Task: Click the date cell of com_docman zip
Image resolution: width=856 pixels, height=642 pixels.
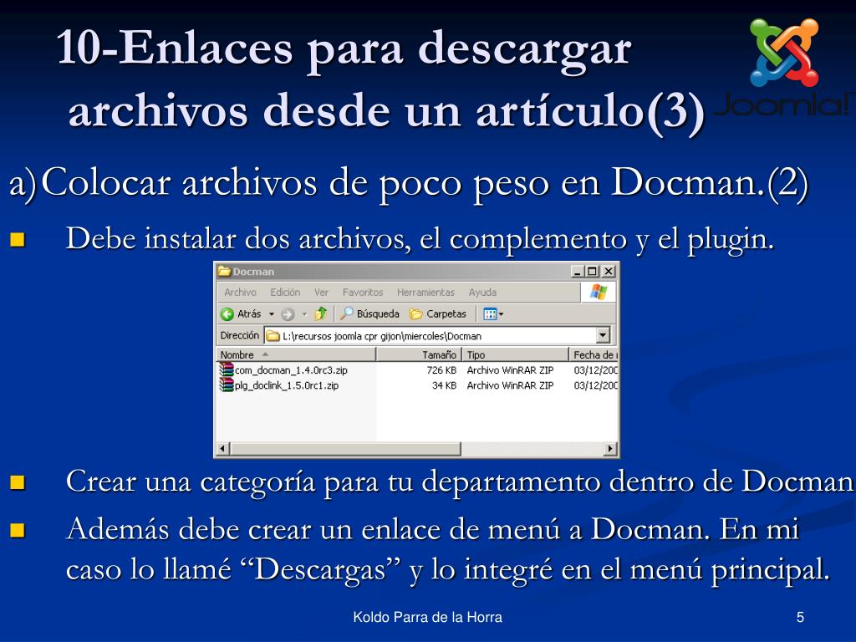Action: coord(595,370)
